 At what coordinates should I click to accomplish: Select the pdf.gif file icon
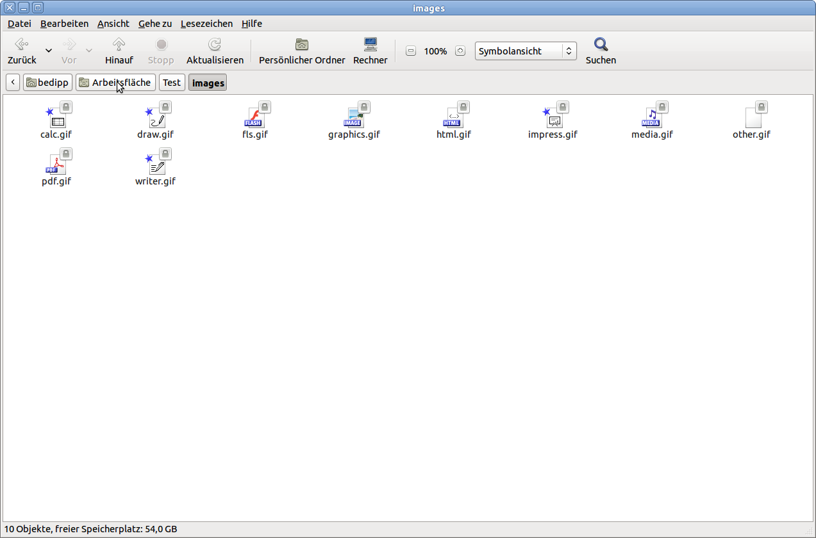[56, 163]
